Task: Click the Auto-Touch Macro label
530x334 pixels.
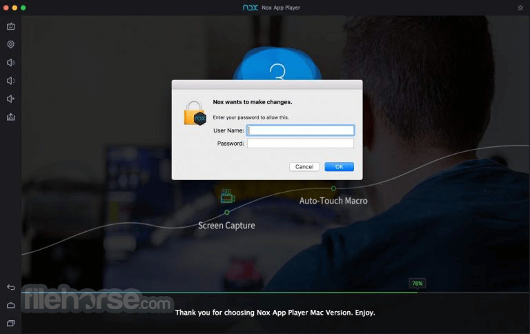Action: click(x=333, y=201)
